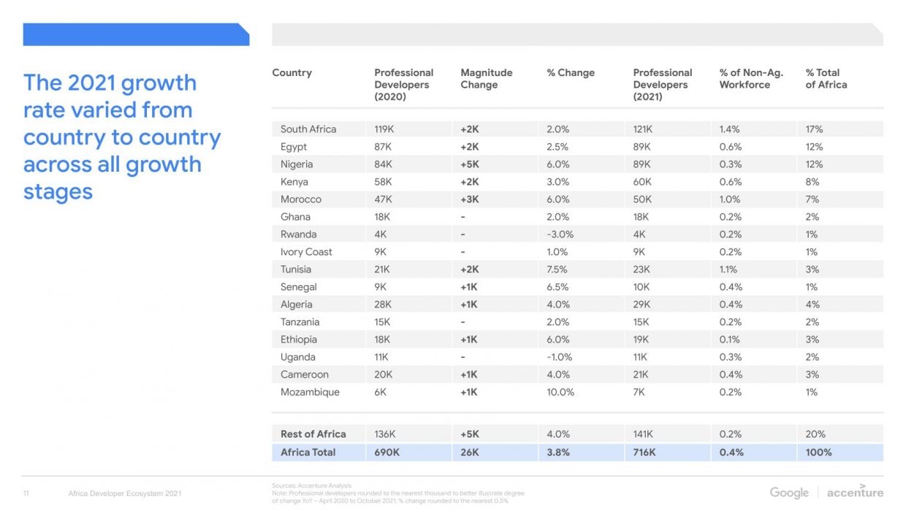Screen dimensions: 906x510
Task: Select the Nigeria row label
Action: point(297,164)
